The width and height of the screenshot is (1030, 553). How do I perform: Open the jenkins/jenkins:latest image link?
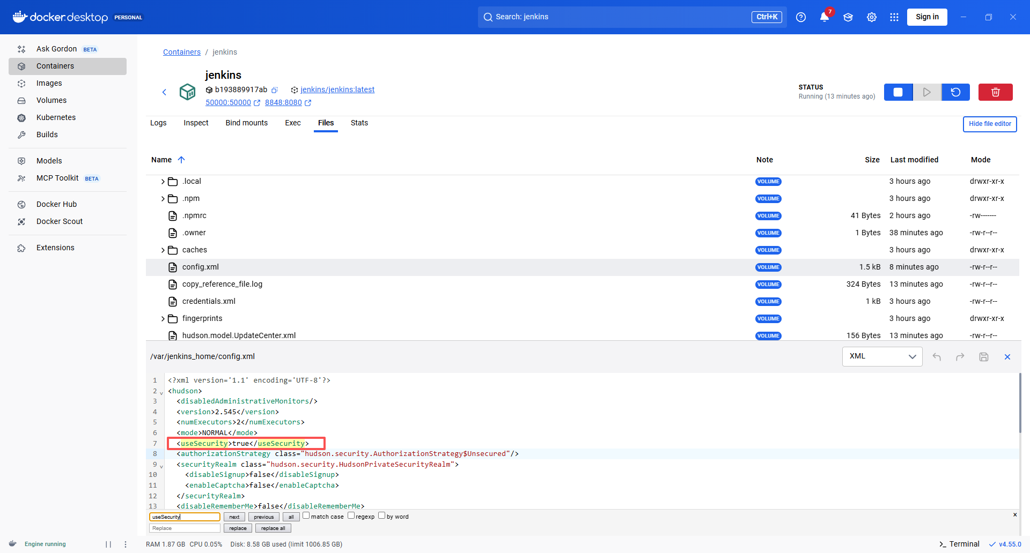337,89
